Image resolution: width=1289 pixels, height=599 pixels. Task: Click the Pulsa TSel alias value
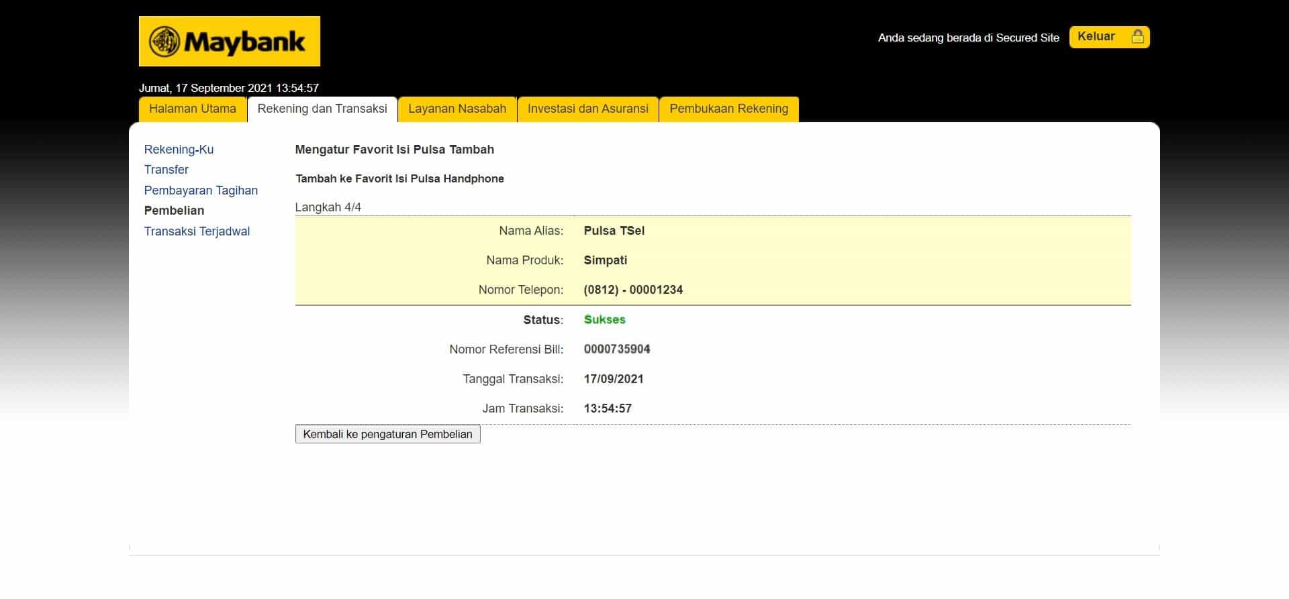(614, 231)
